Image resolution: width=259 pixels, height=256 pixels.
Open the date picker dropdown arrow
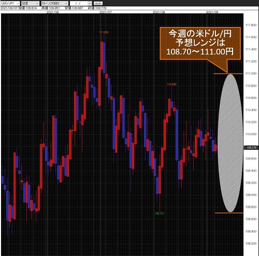click(90, 4)
